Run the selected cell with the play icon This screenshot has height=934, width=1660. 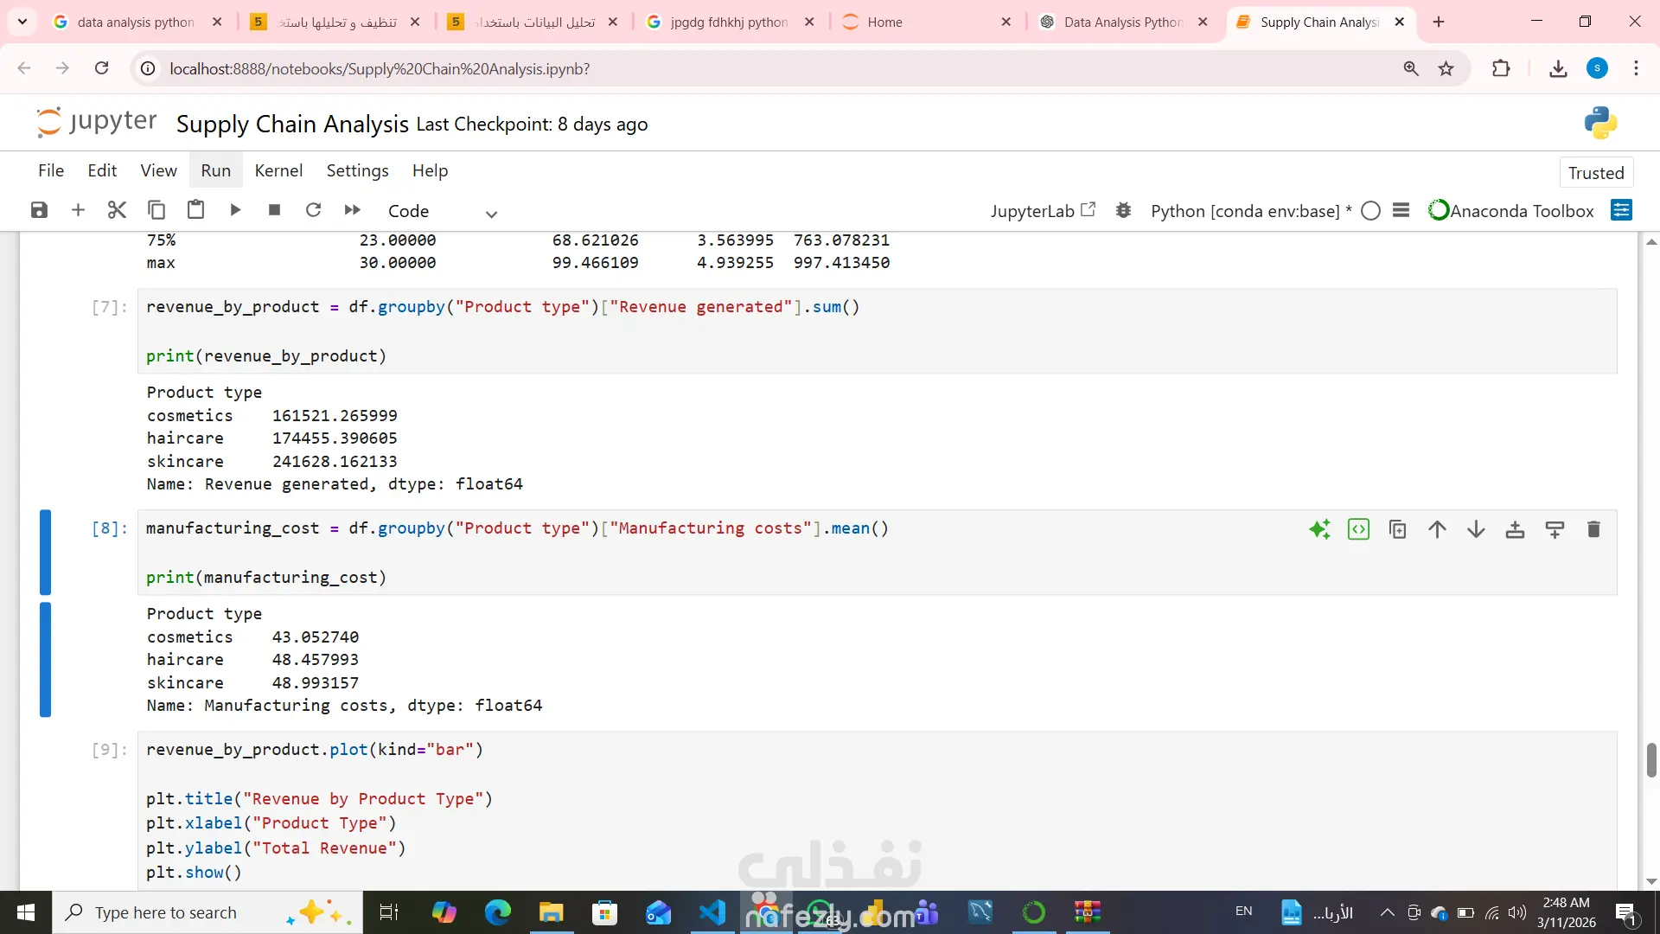(235, 210)
